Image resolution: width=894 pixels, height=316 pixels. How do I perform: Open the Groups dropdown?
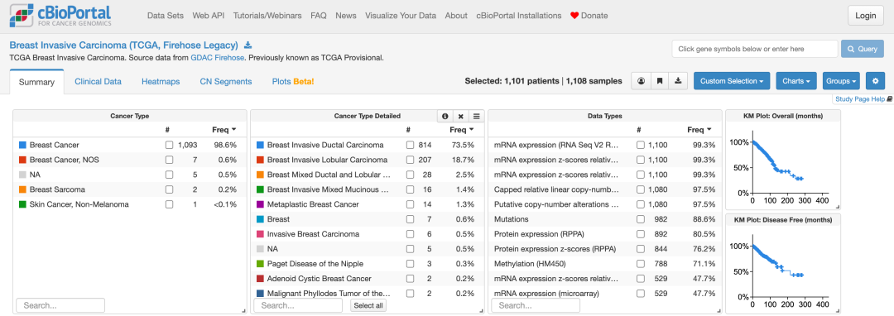pos(842,81)
